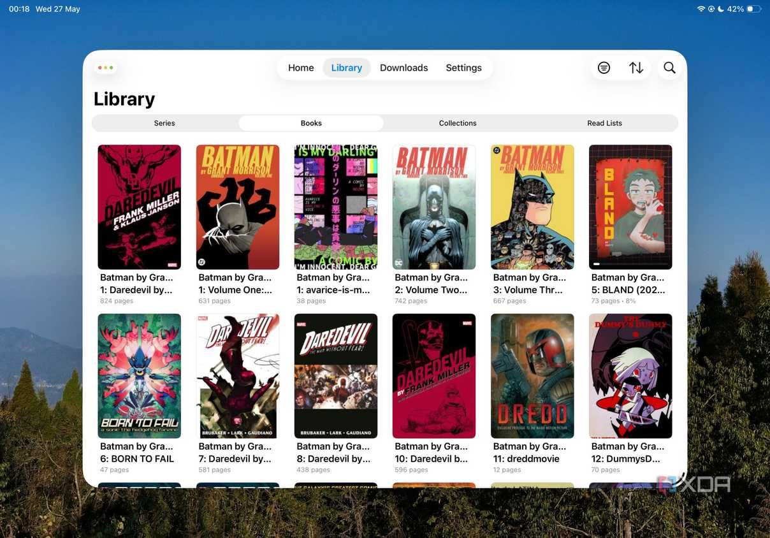Click the '38 pages' label
The width and height of the screenshot is (770, 538).
[311, 301]
